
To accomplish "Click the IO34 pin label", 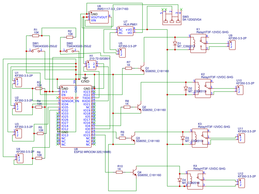I will (65, 104).
